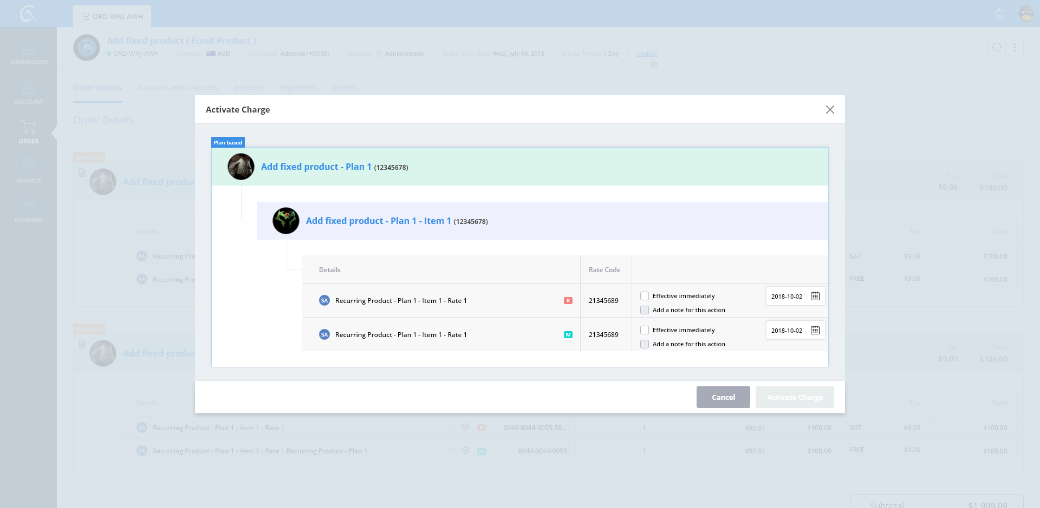
Task: Check Add a note for second rate
Action: click(x=645, y=344)
